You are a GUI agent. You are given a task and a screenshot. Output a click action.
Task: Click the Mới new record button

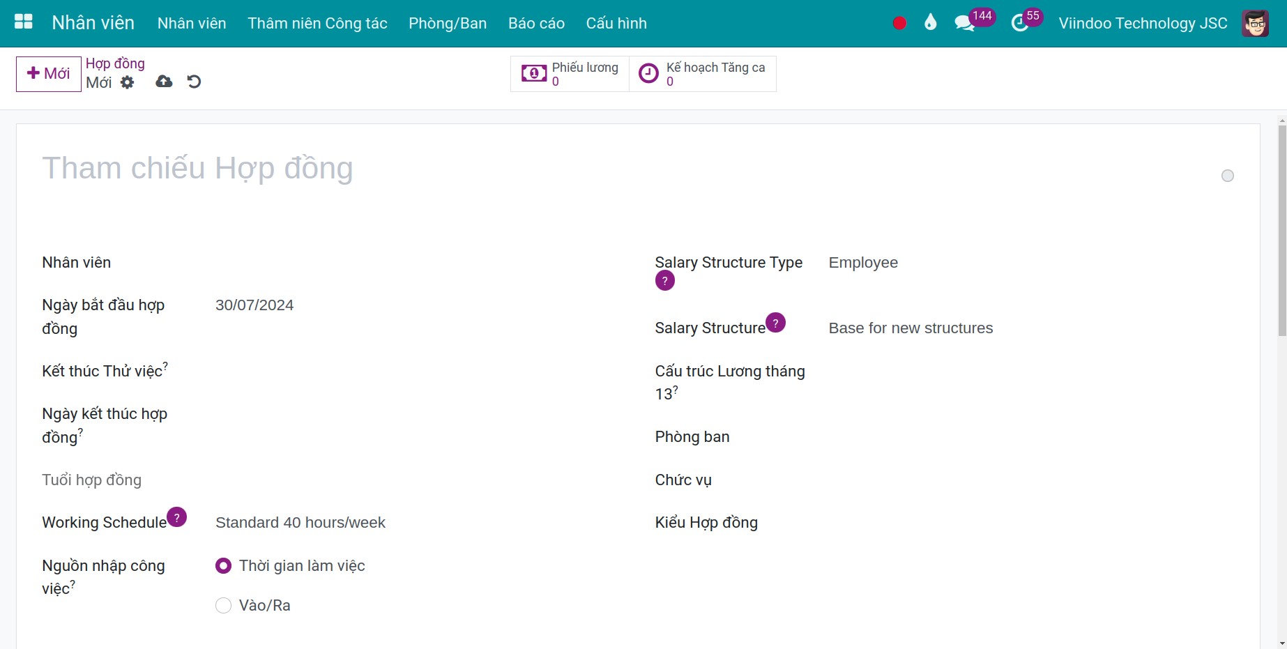[x=49, y=74]
